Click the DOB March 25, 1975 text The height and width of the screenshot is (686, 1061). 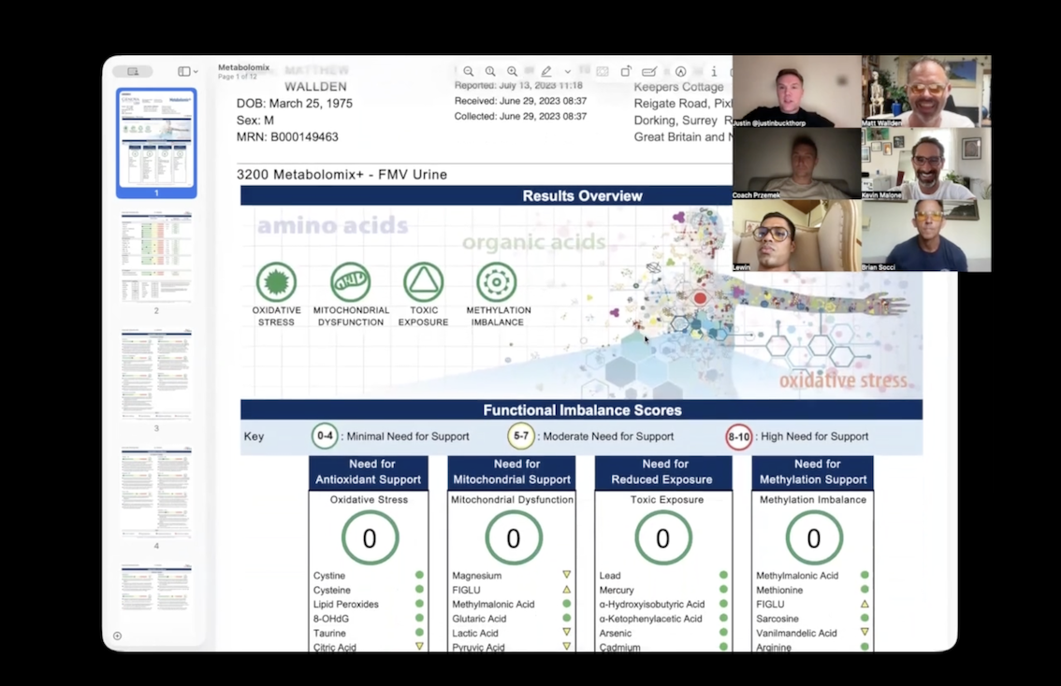tap(295, 104)
